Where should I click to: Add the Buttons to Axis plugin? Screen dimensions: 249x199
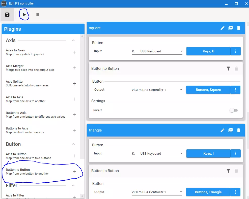(x=74, y=130)
